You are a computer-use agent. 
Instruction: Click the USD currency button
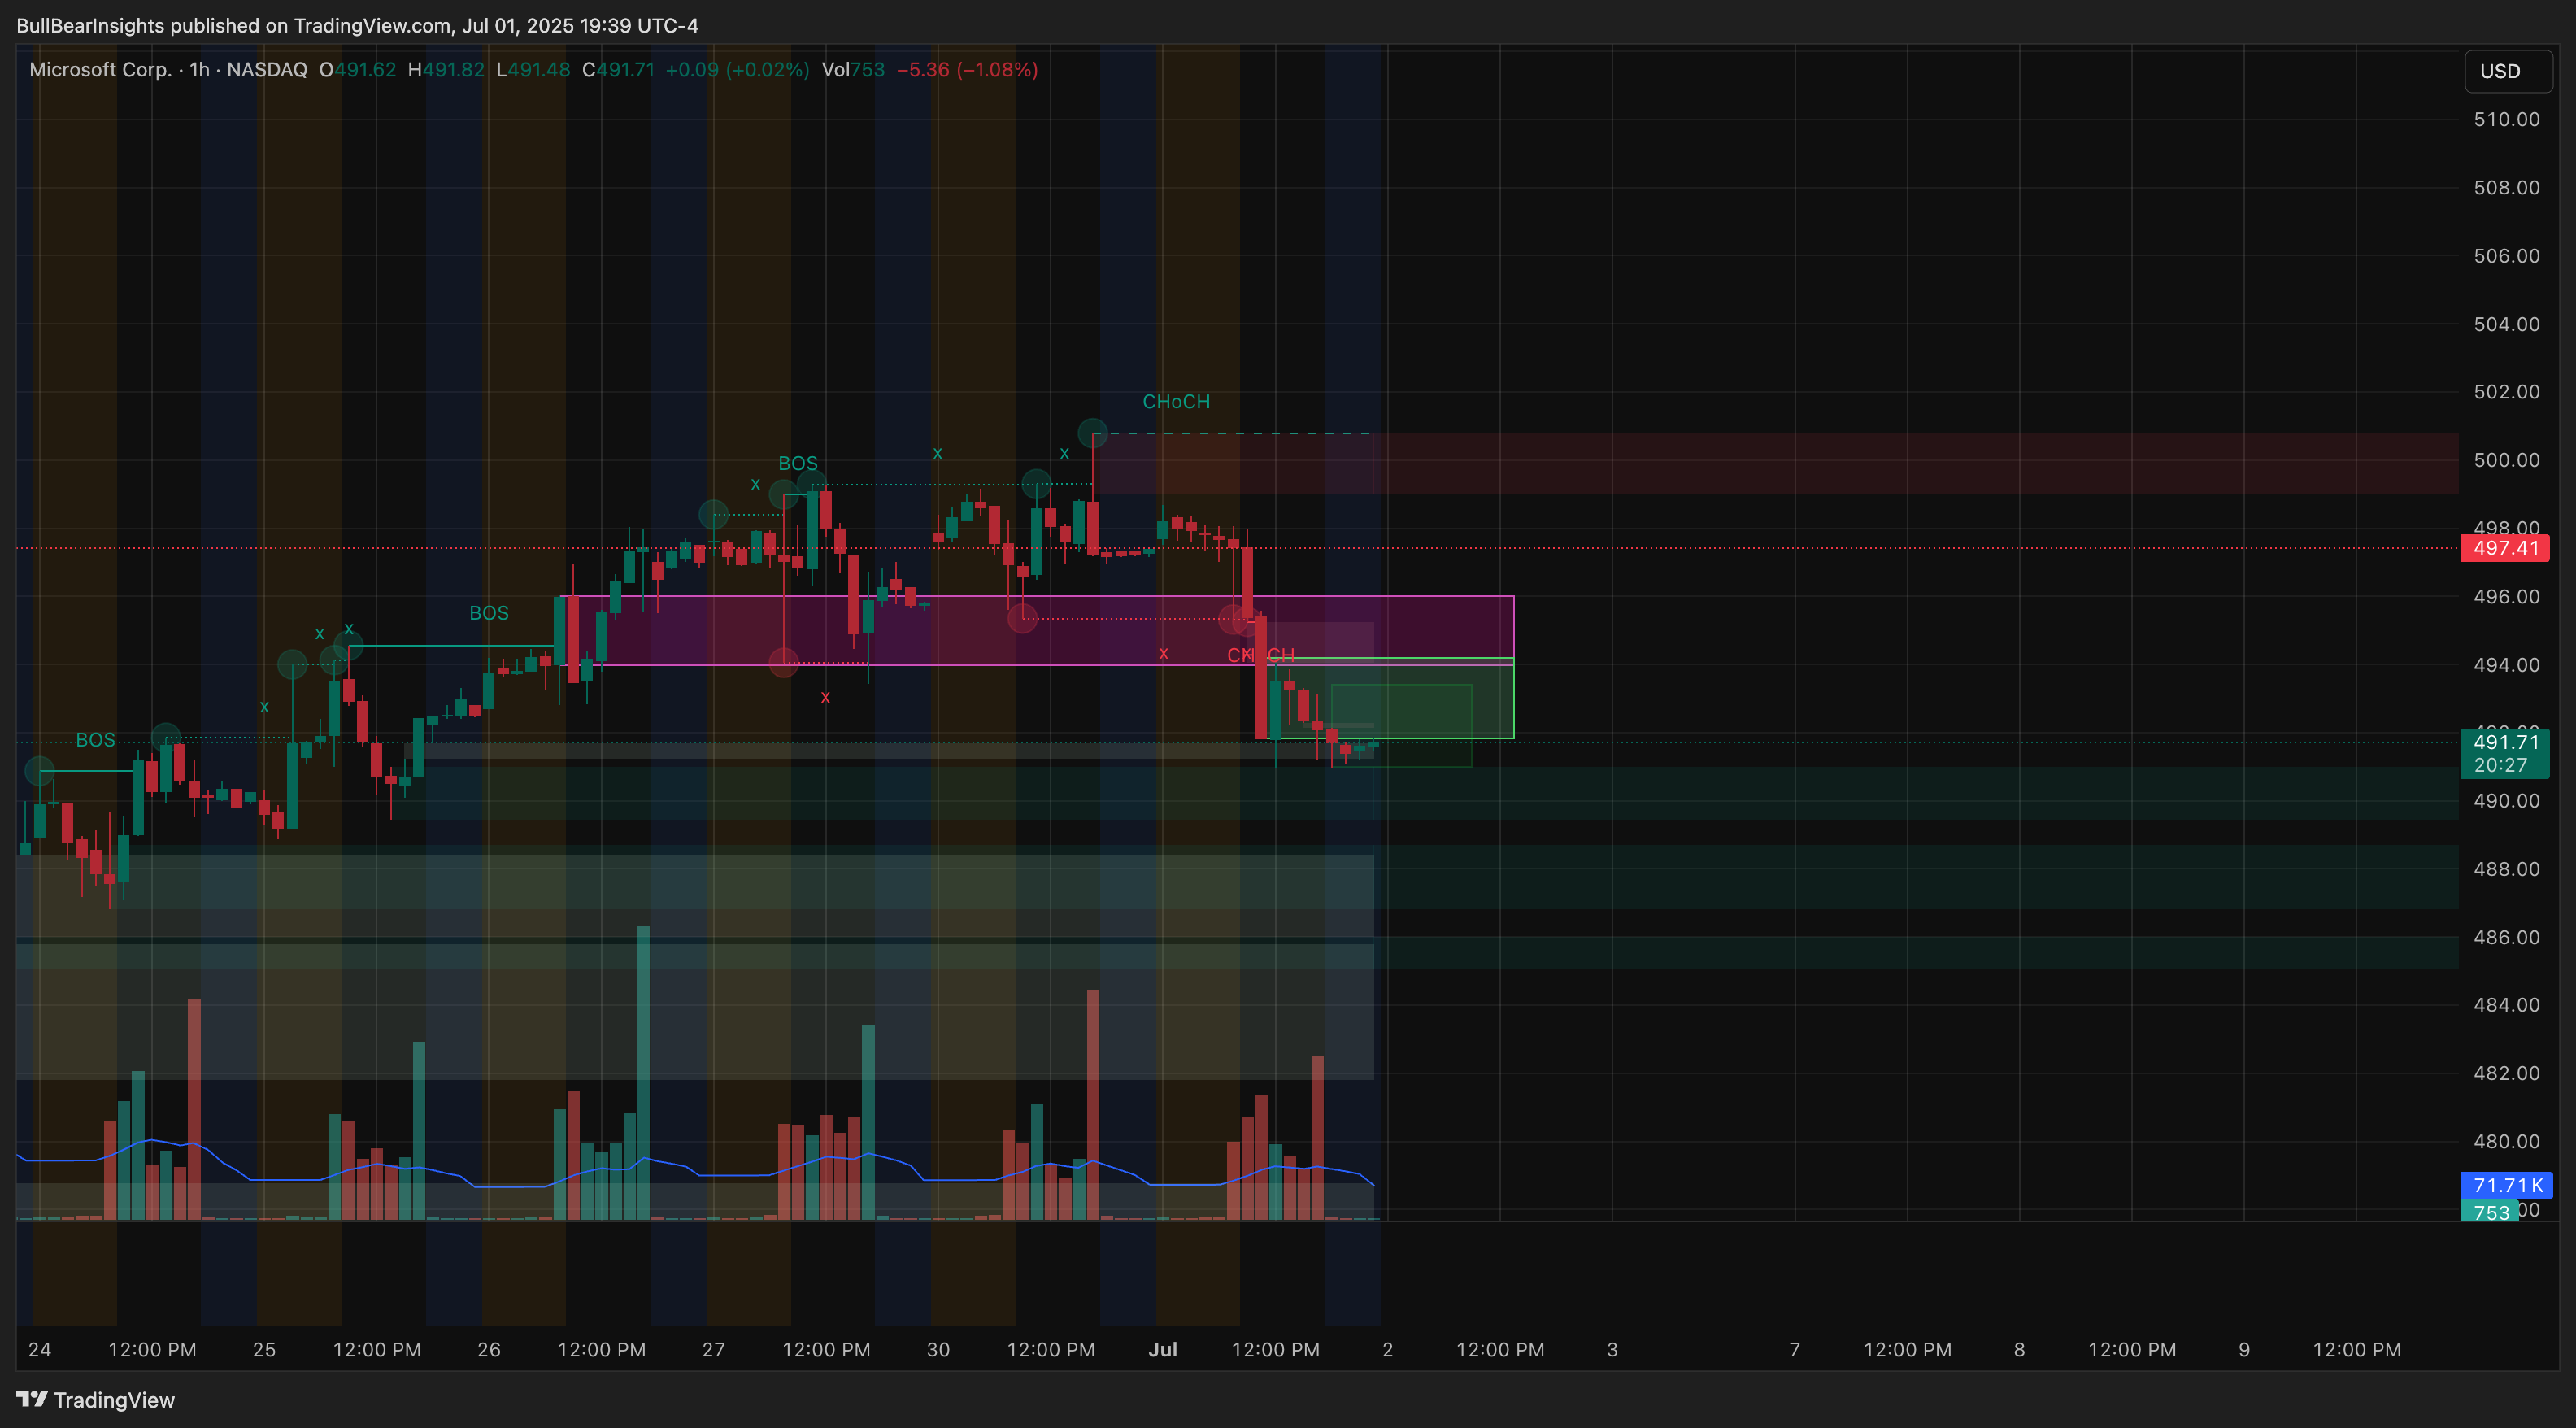2507,71
